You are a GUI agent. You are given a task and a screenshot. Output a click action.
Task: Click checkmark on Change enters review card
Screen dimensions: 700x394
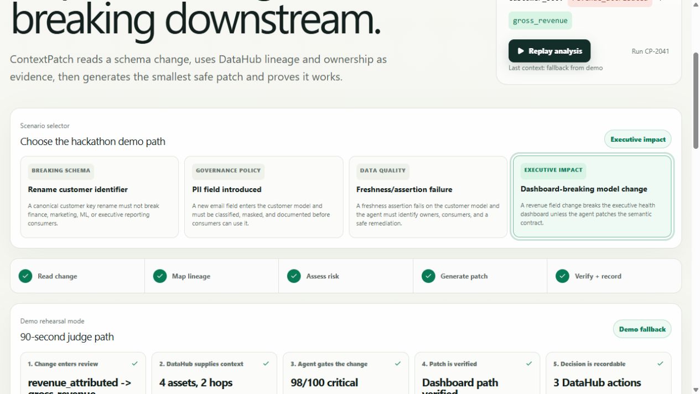(135, 364)
